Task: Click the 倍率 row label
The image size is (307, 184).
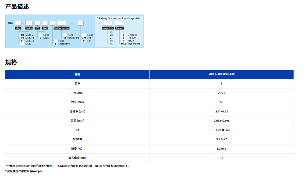Action: pos(77,83)
